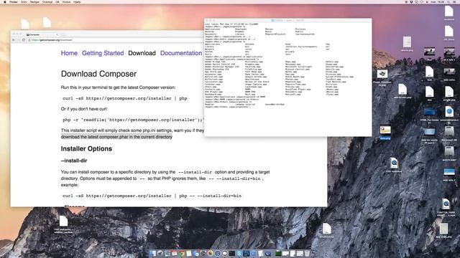Viewport: 460px width, 258px height.
Task: Open the Apple menu
Action: click(5, 1)
